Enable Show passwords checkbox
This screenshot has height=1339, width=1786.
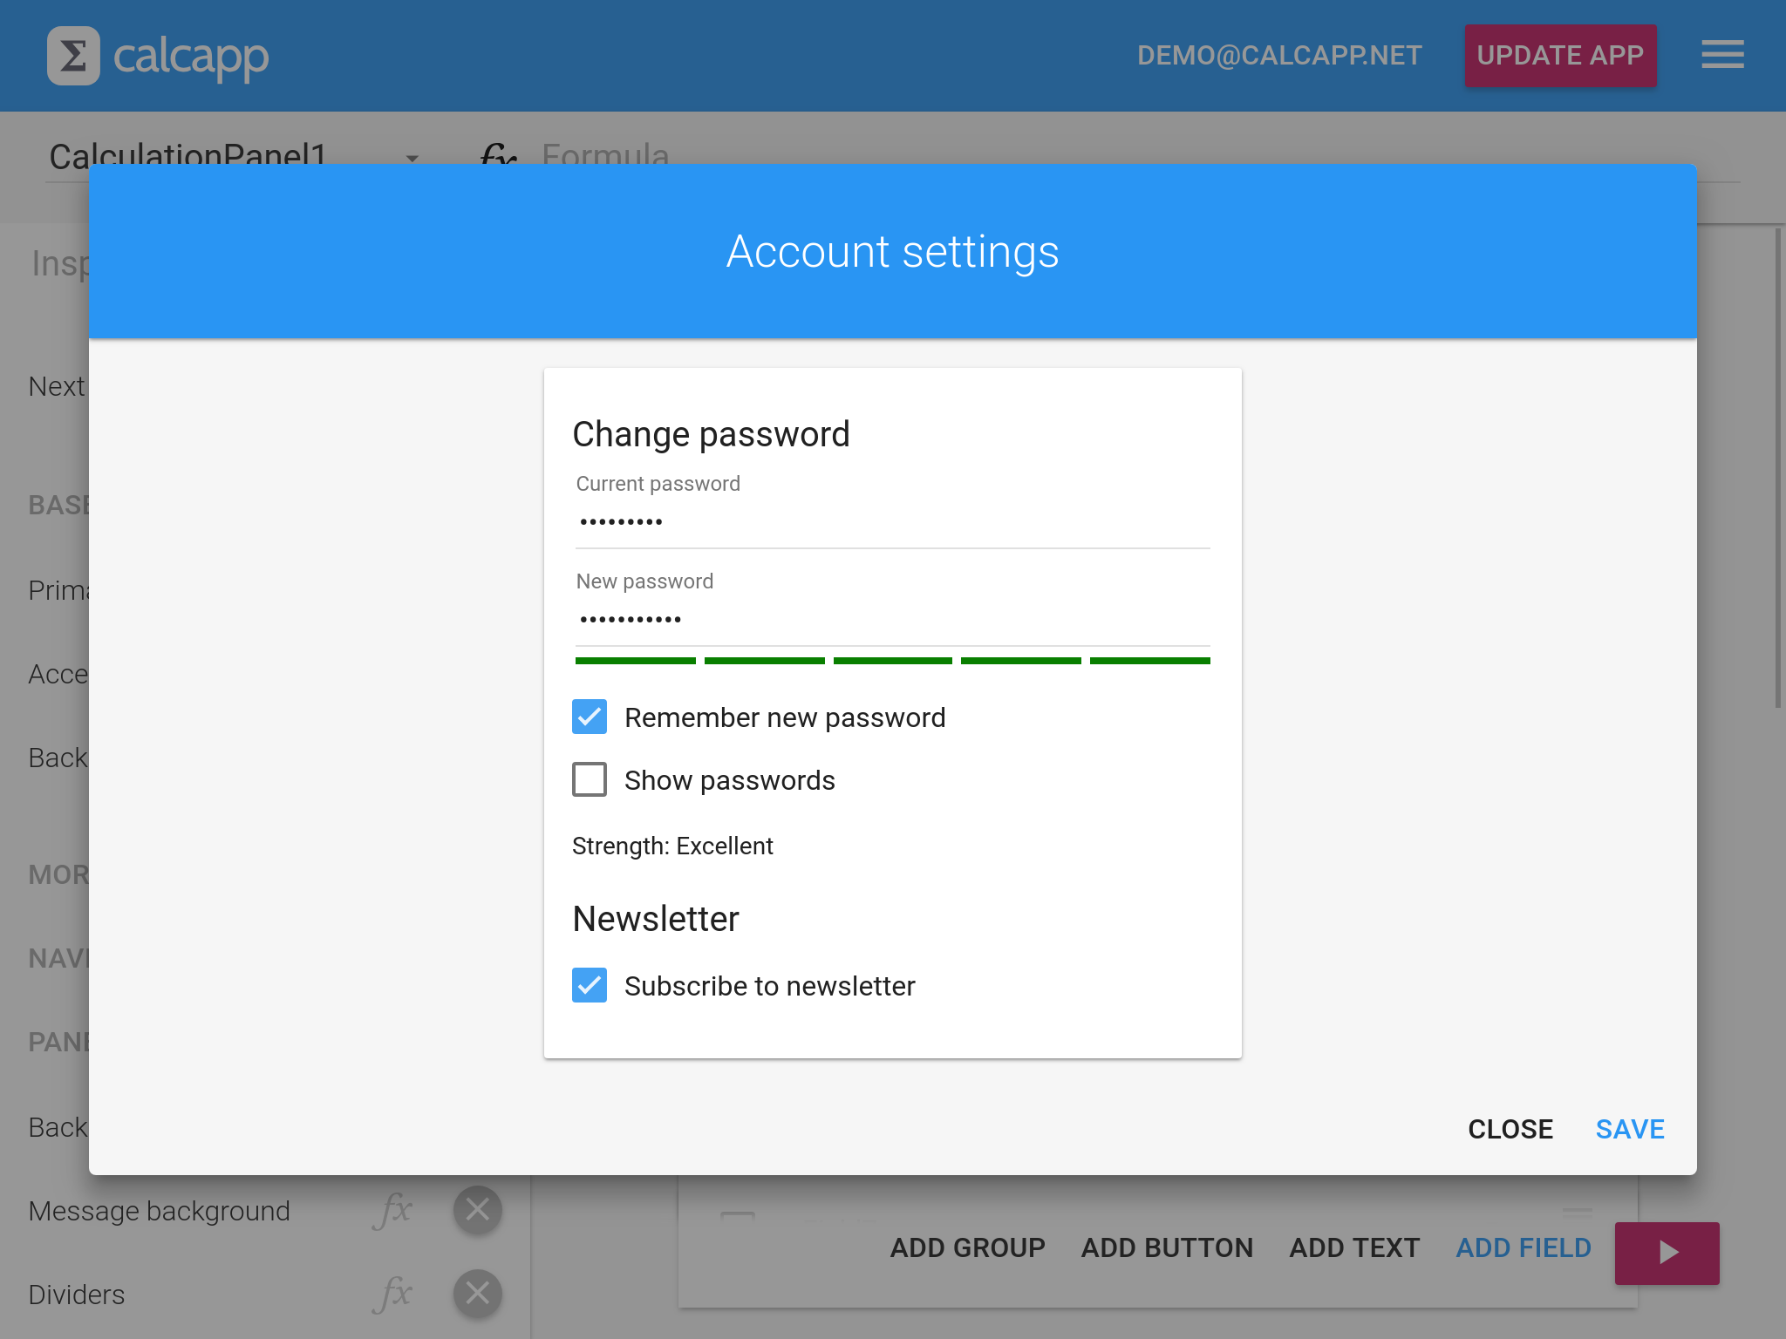coord(590,779)
